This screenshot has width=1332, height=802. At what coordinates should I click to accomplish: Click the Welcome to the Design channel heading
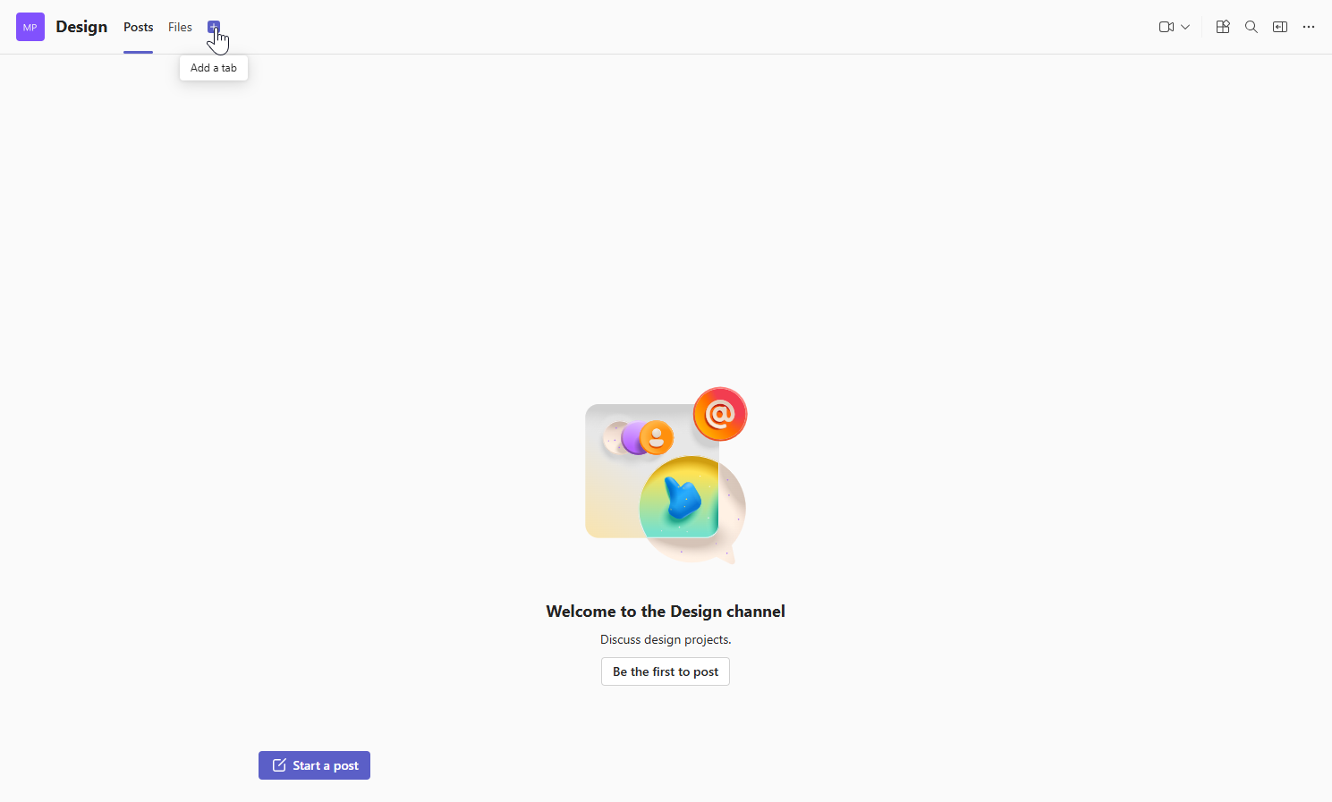[x=666, y=612]
